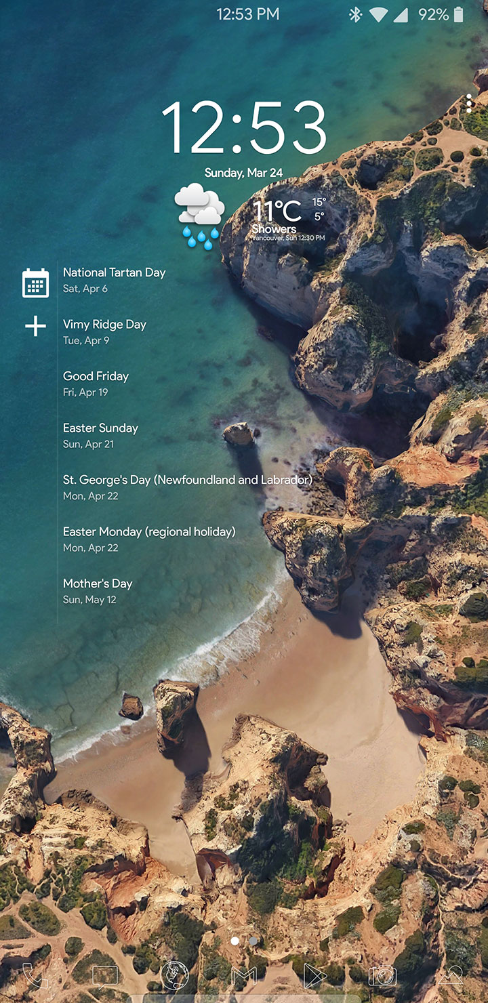
Task: Launch the Camera app from dock
Action: tap(383, 975)
